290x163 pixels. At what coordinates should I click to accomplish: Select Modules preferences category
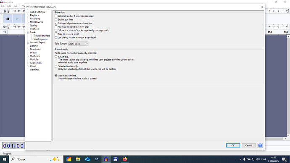pos(34,59)
